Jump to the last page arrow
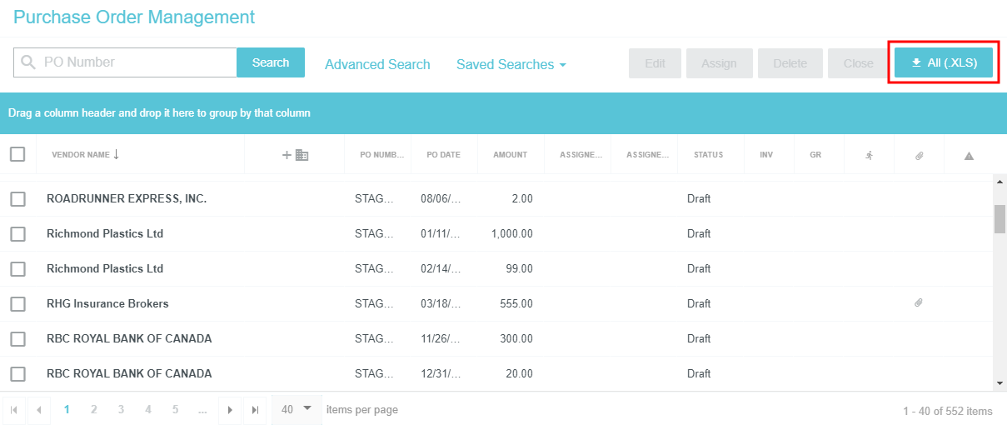Image resolution: width=1007 pixels, height=430 pixels. [255, 410]
